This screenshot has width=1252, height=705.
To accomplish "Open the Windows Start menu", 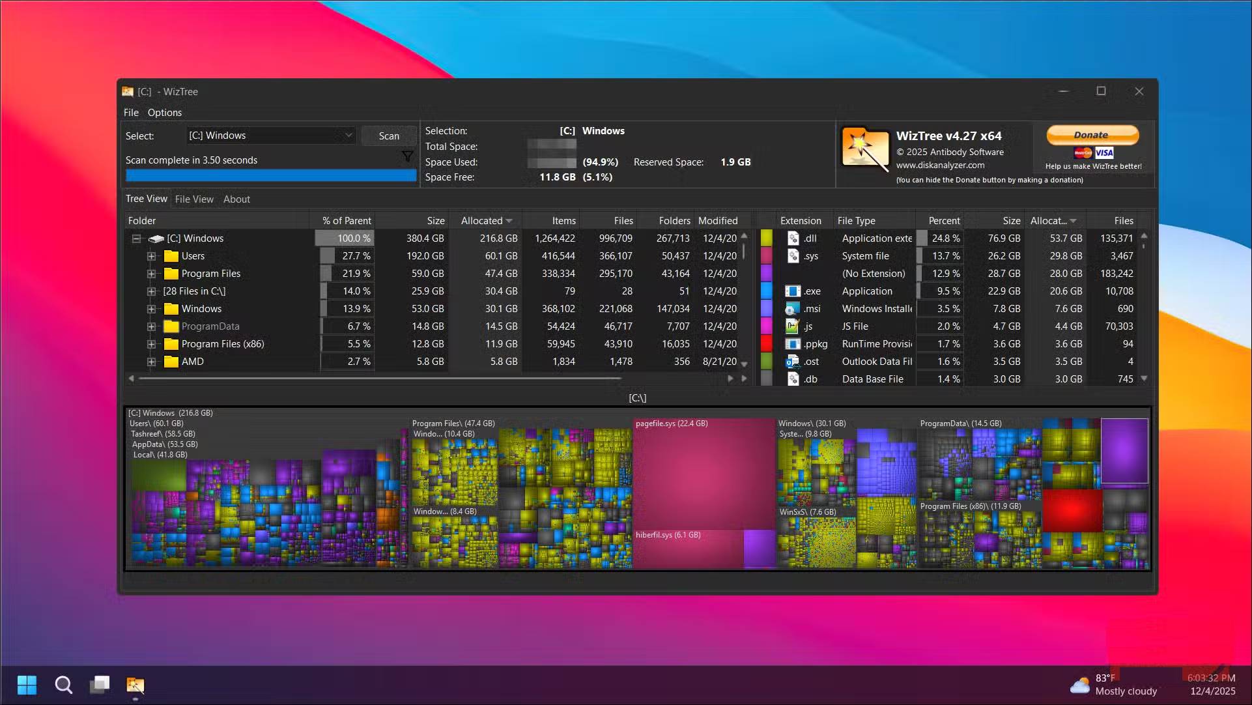I will (26, 685).
